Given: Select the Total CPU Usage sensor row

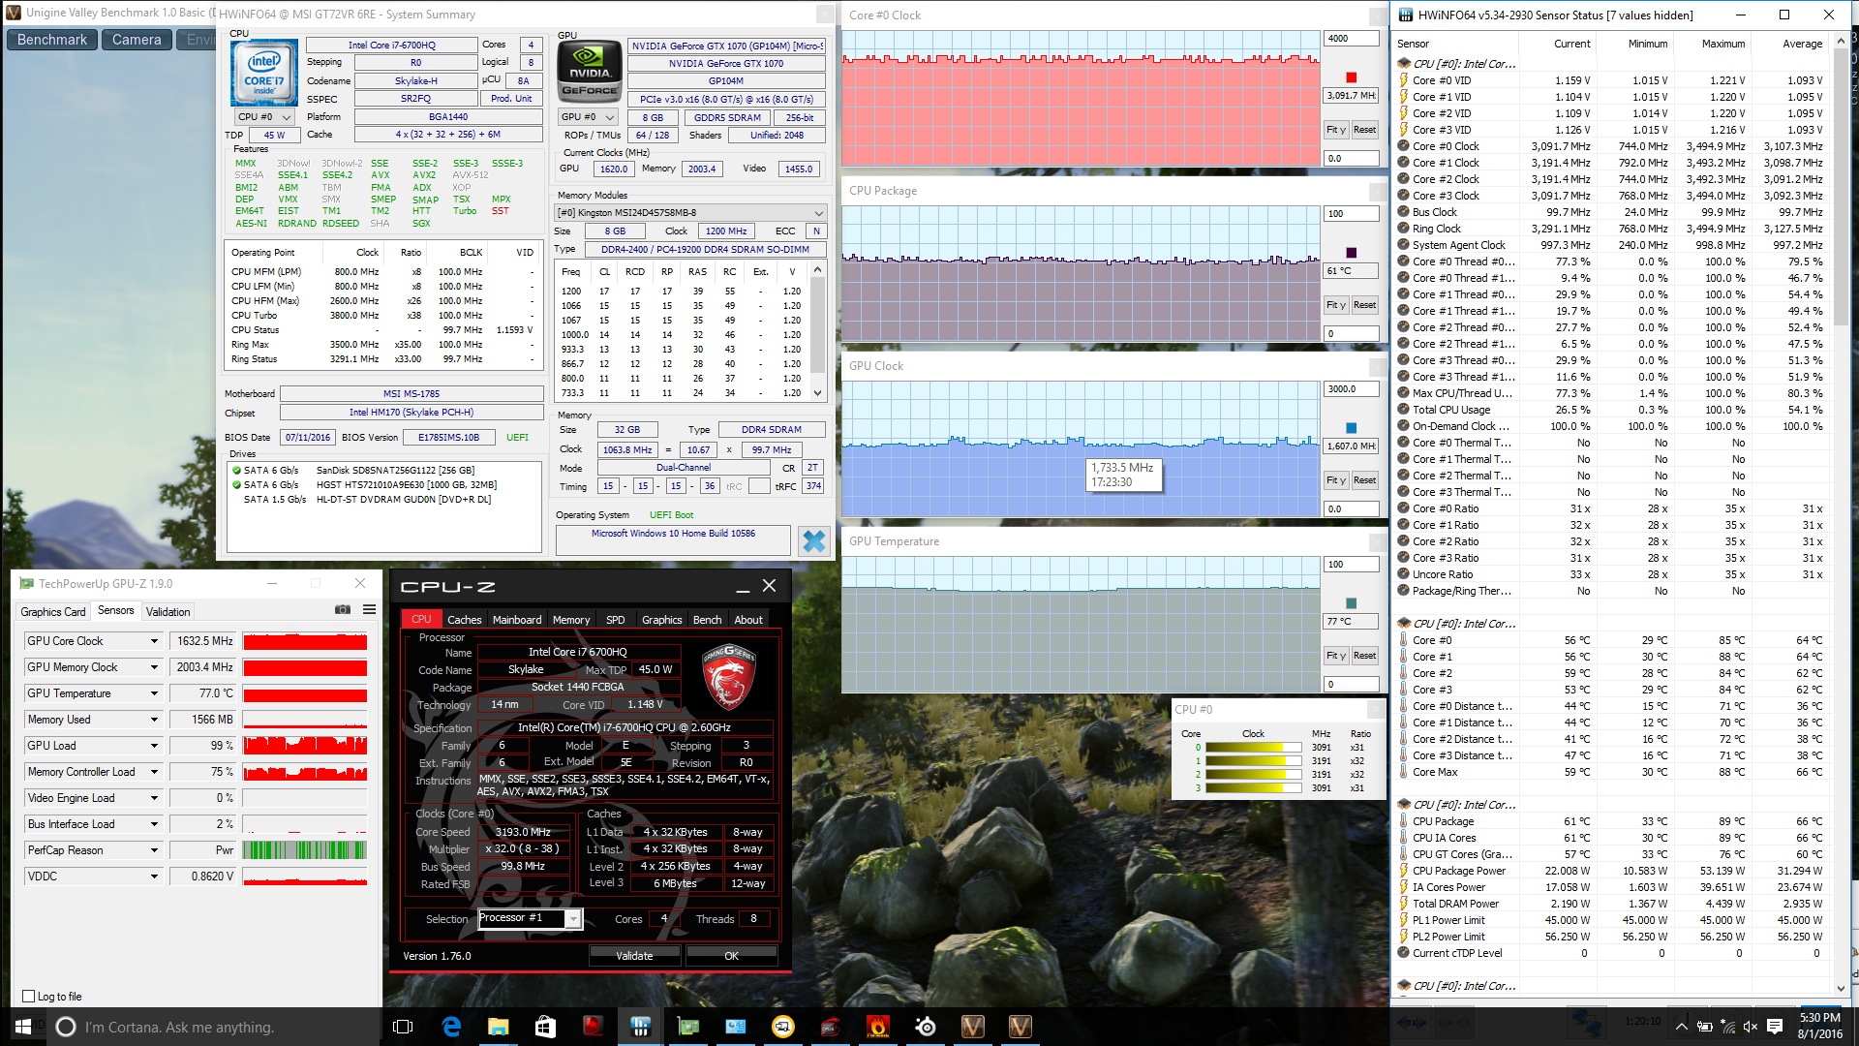Looking at the screenshot, I should 1611,410.
